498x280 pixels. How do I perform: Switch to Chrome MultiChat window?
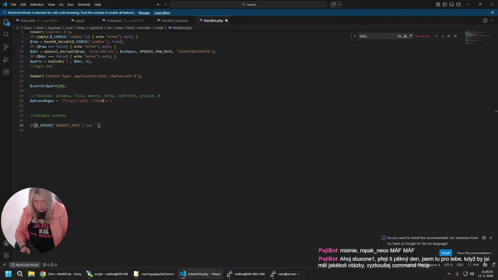click(x=60, y=274)
